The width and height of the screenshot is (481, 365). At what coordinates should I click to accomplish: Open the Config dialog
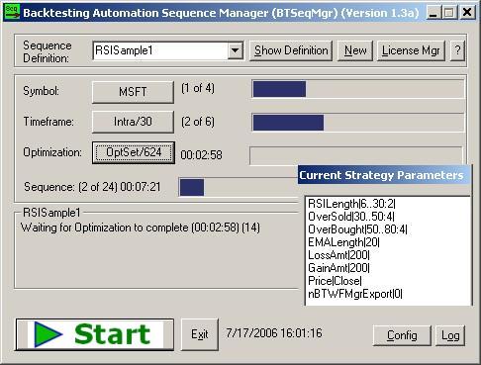pyautogui.click(x=402, y=335)
